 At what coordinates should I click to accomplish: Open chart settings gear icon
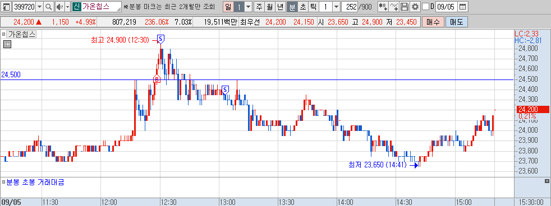pyautogui.click(x=415, y=7)
